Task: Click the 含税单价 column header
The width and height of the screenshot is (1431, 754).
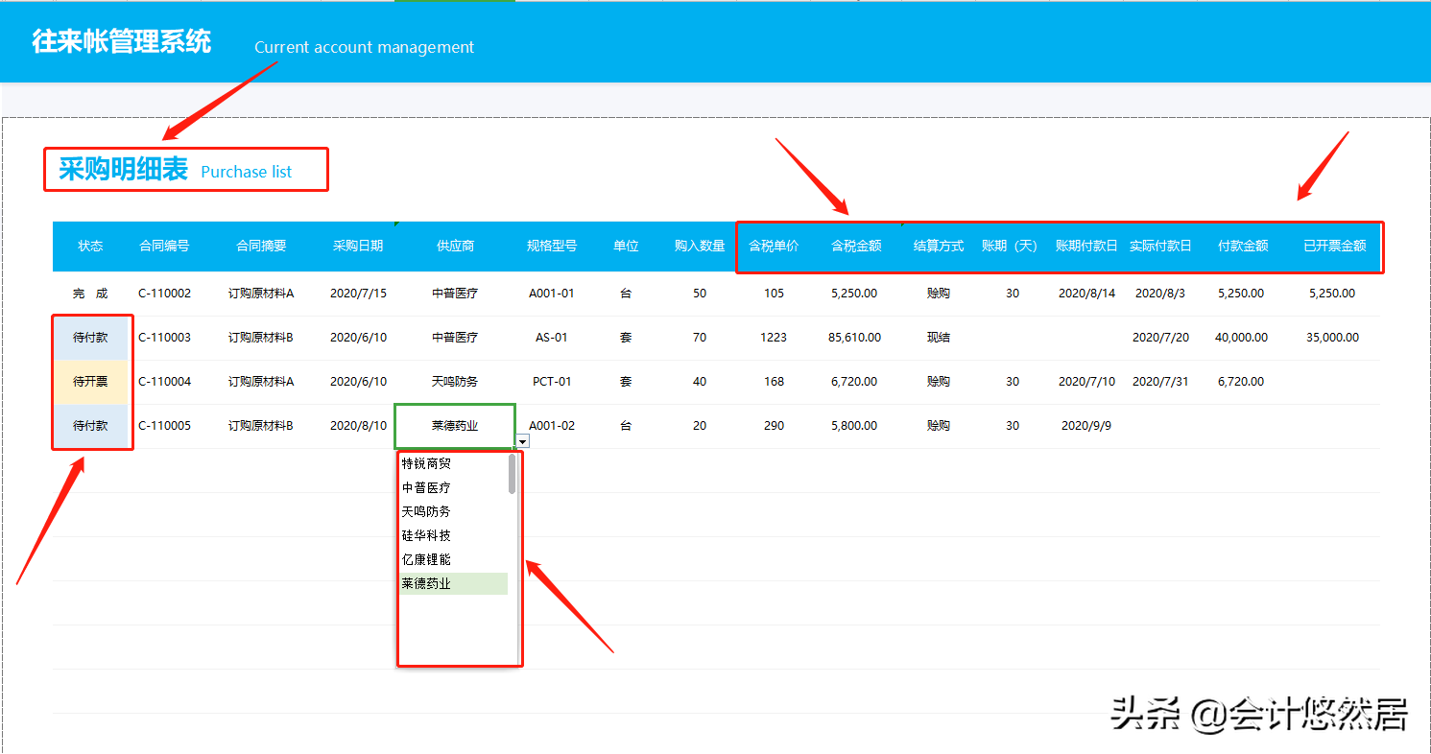Action: 774,246
